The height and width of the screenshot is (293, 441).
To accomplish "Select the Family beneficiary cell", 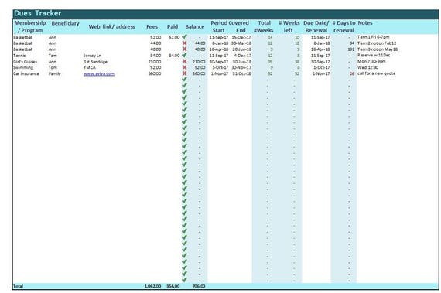I will tap(55, 73).
